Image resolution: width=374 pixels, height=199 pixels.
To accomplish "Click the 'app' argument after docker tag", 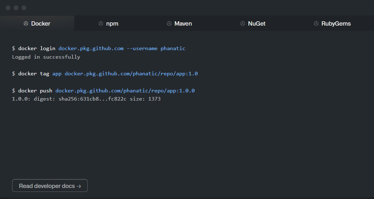I will [x=57, y=74].
